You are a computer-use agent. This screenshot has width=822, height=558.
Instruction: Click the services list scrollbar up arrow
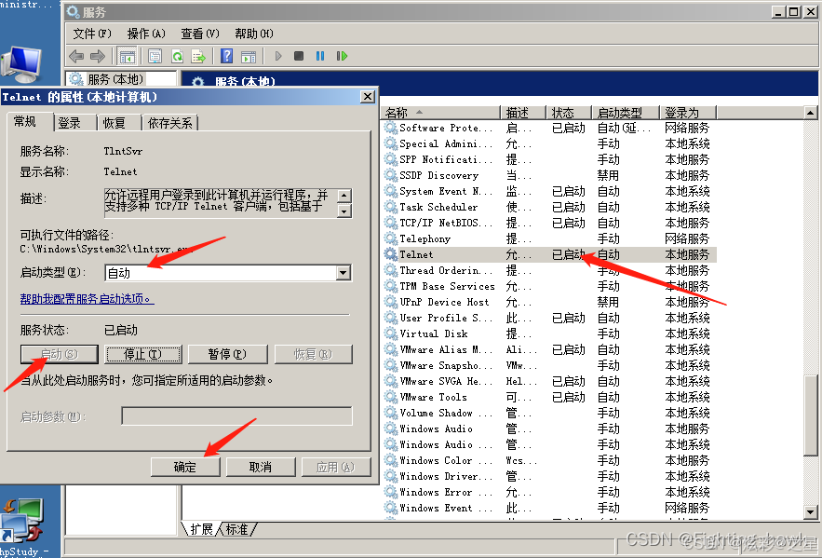[810, 113]
